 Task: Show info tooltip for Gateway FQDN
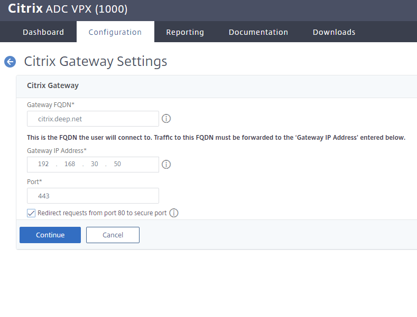(x=166, y=119)
